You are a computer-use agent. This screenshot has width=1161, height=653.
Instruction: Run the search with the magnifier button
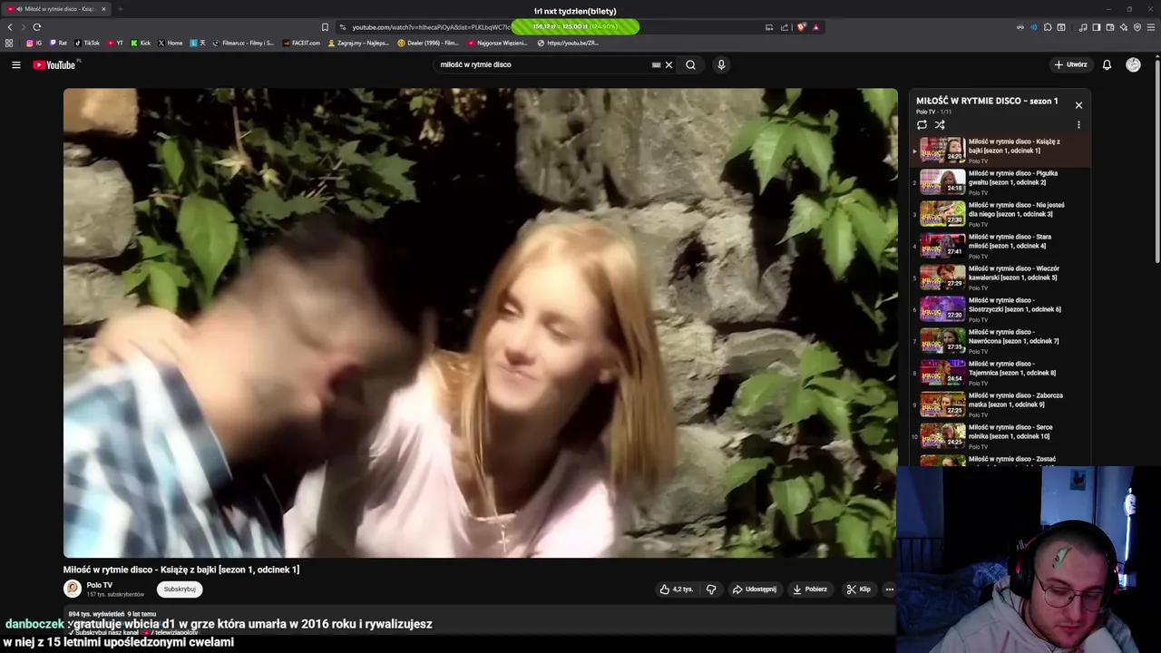(690, 64)
